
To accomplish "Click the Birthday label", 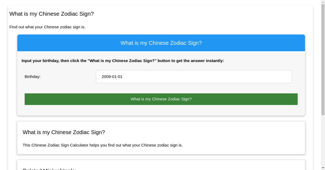I will click(x=32, y=77).
